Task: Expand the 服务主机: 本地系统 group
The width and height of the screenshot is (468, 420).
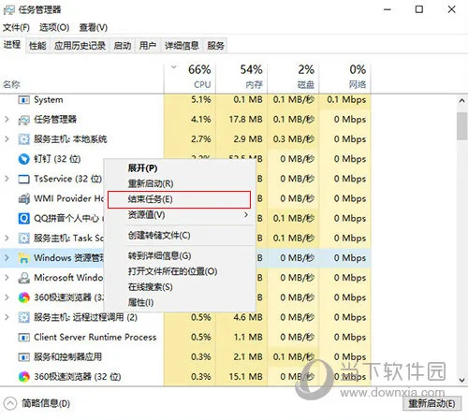Action: (7, 139)
